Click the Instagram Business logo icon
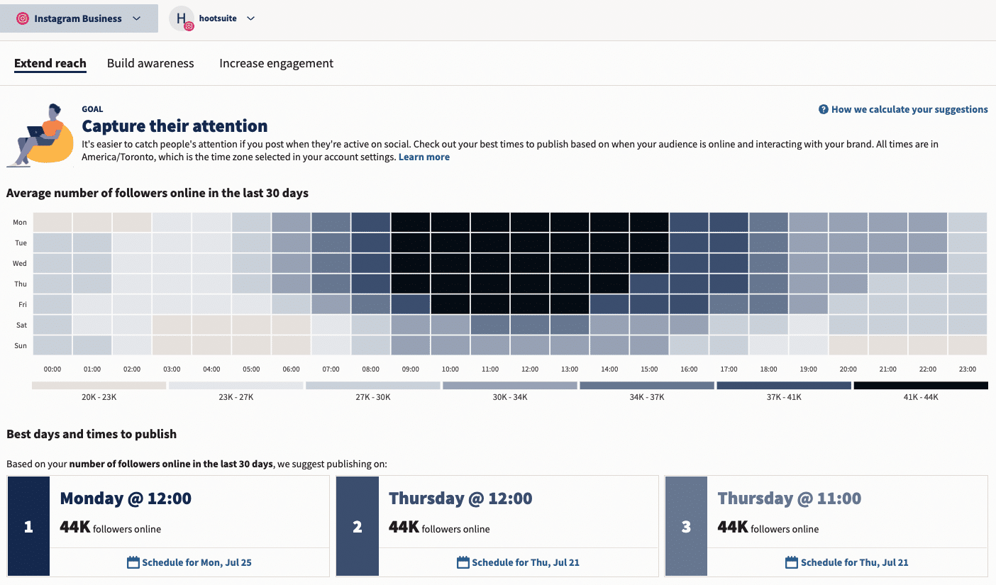Image resolution: width=996 pixels, height=585 pixels. (21, 18)
